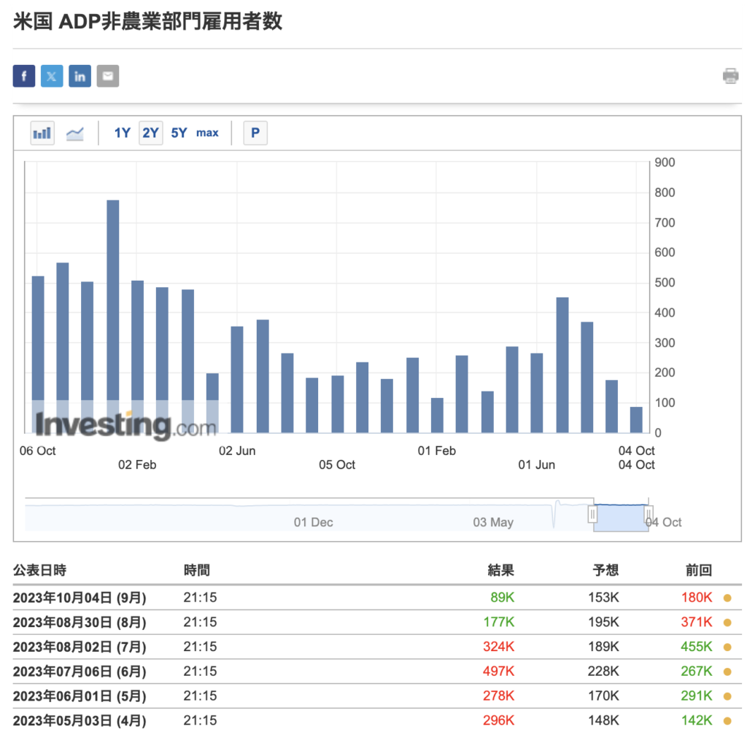
Task: Click the P button on chart toolbar
Action: coord(255,133)
